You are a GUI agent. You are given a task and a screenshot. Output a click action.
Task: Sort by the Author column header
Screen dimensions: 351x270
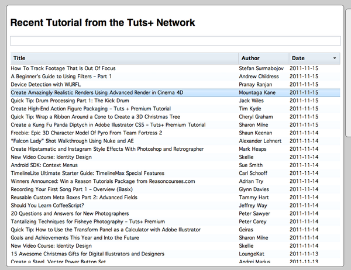click(264, 58)
